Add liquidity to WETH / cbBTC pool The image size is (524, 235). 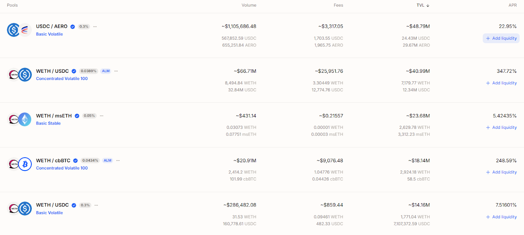point(501,172)
